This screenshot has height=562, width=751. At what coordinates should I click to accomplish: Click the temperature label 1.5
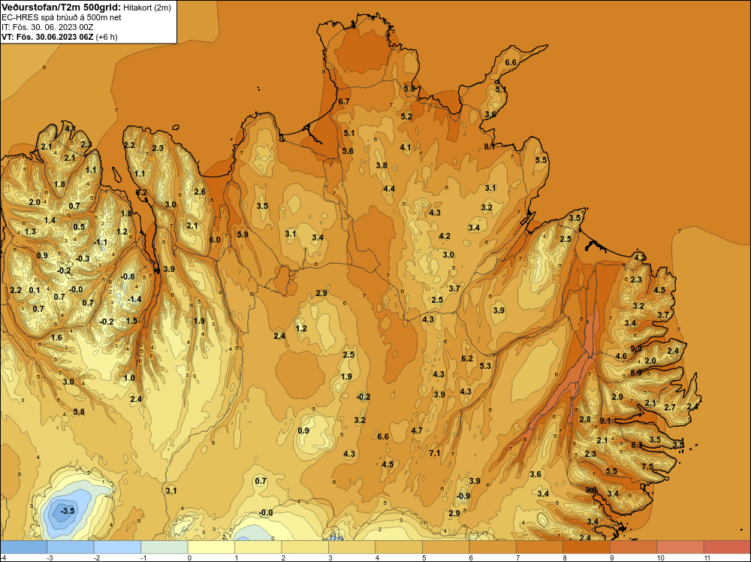coord(131,321)
